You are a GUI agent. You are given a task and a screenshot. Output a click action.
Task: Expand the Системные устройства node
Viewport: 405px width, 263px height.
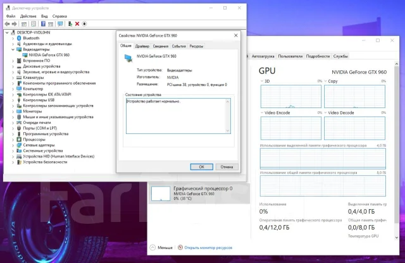tap(13, 150)
